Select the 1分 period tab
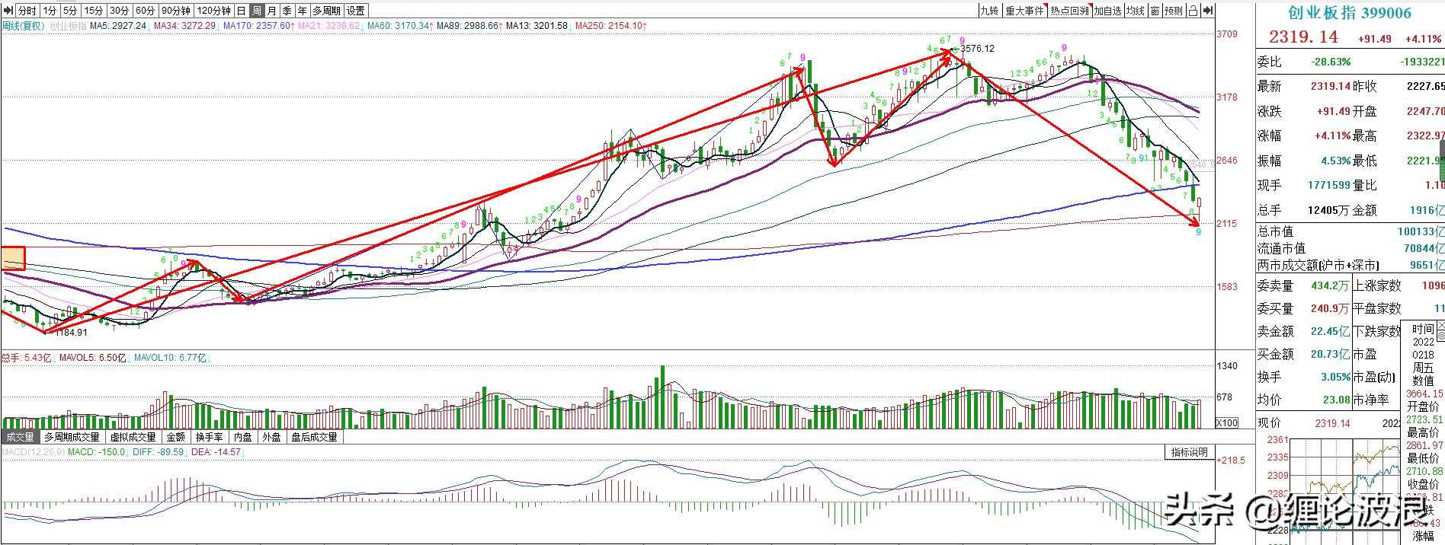Screen dimensions: 1445x545 (x=50, y=11)
